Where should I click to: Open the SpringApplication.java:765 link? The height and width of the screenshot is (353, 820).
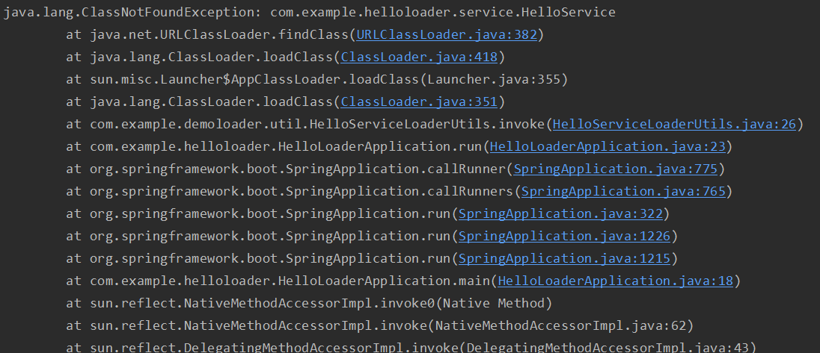pos(623,192)
